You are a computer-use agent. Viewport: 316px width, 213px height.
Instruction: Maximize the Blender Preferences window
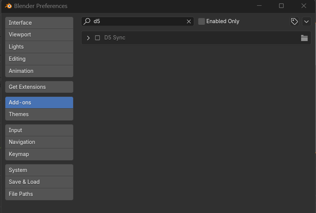(281, 6)
